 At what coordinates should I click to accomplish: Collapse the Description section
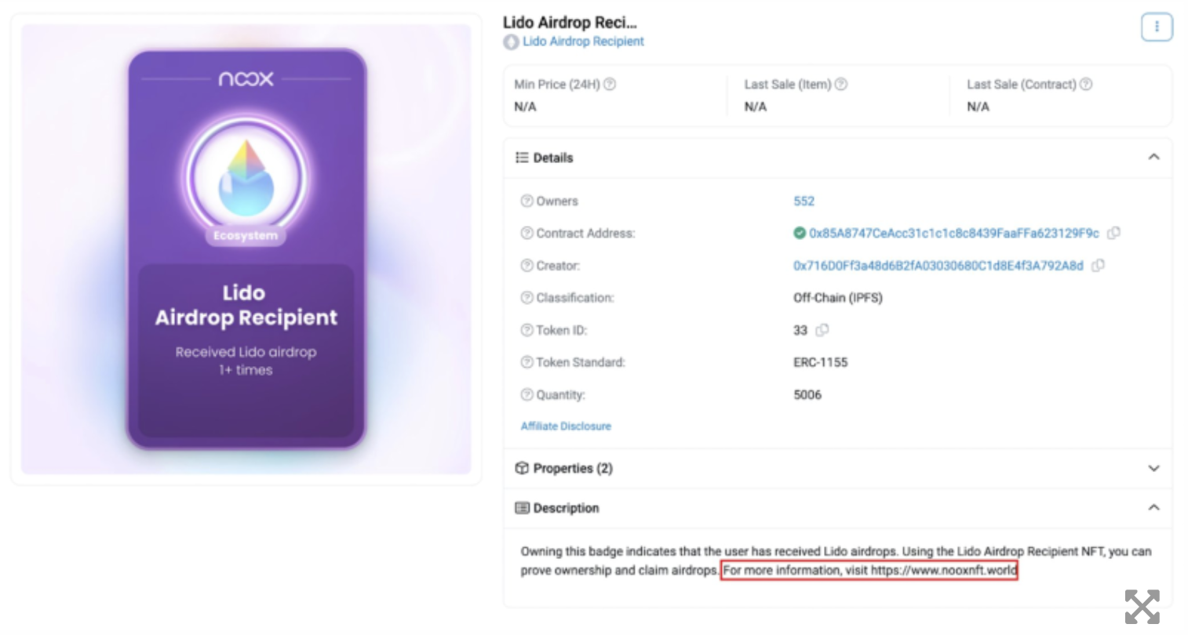pyautogui.click(x=1153, y=508)
